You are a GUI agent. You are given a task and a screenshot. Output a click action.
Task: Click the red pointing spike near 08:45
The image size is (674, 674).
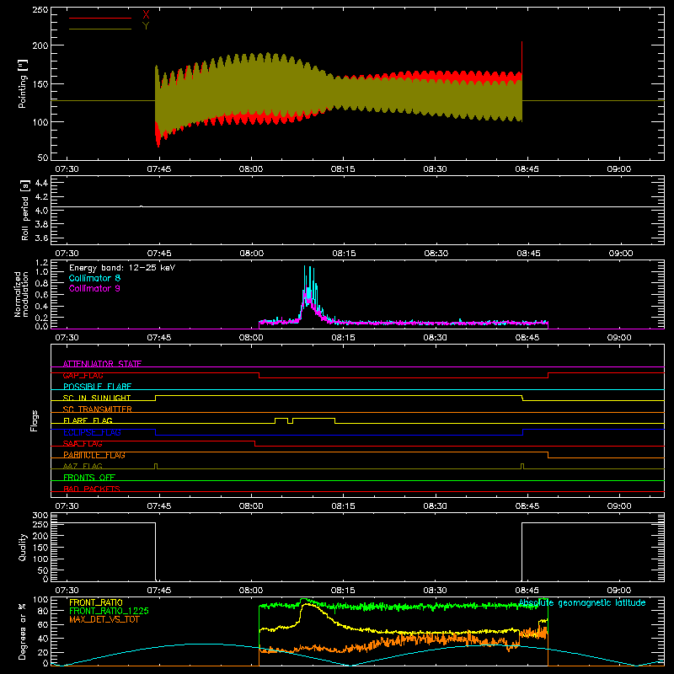pos(522,56)
